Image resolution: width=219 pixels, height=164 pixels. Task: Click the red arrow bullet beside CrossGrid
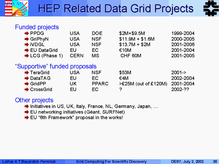tap(27, 89)
